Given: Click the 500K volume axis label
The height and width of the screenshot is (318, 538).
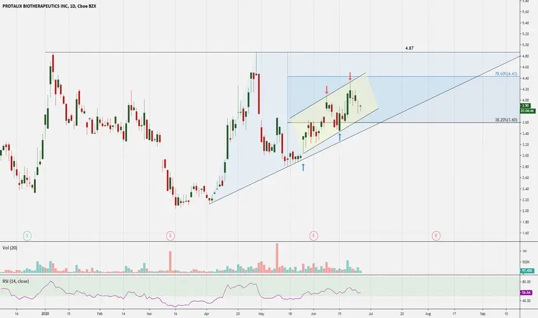Looking at the screenshot, I should tap(526, 262).
